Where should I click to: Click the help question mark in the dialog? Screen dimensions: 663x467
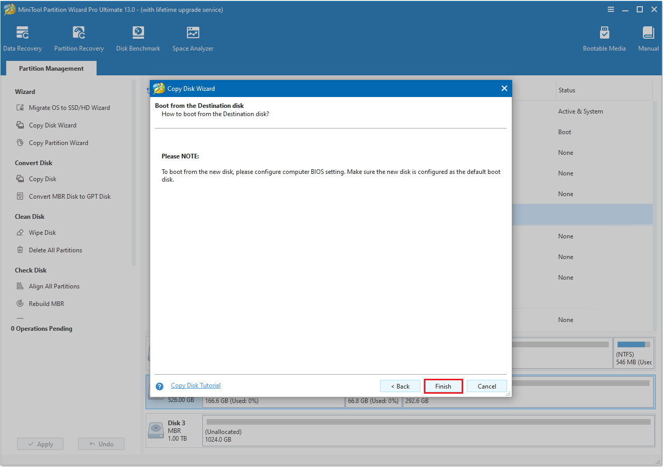click(x=160, y=385)
